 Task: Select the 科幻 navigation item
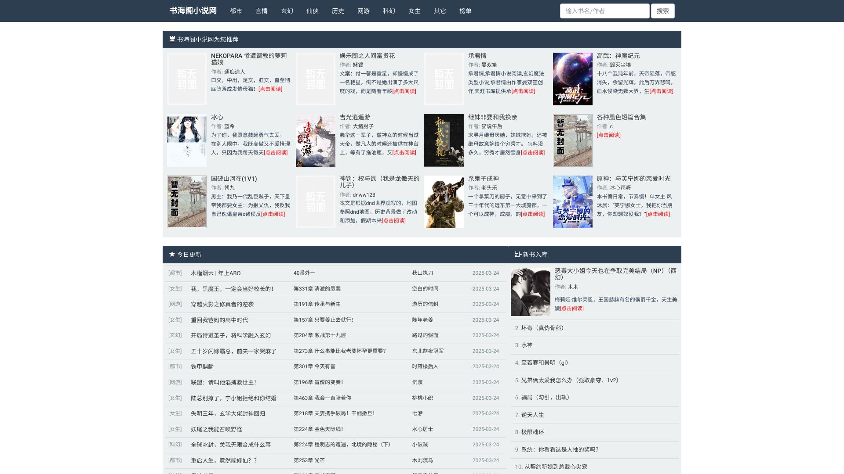pos(389,11)
